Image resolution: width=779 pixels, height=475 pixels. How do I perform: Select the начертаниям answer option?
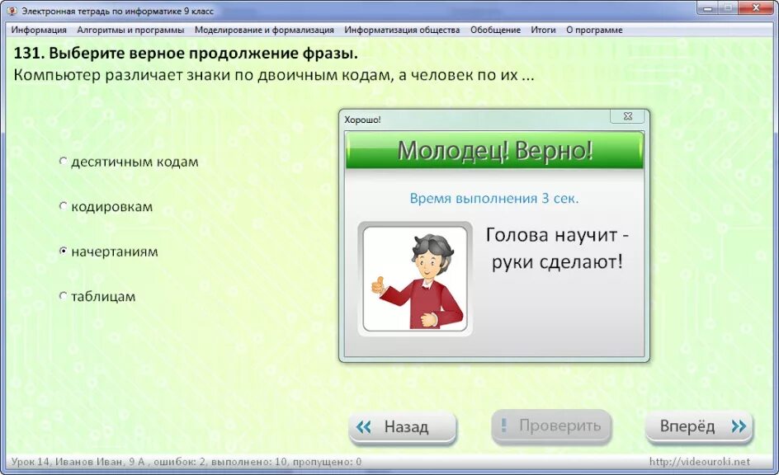tap(108, 252)
